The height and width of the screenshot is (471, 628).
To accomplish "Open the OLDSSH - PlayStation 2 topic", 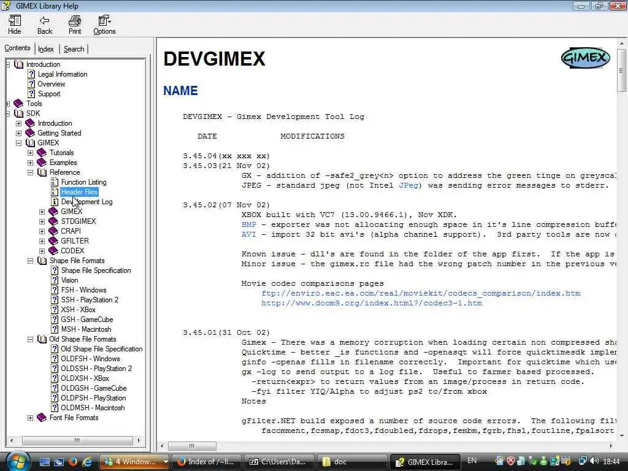I will click(96, 369).
